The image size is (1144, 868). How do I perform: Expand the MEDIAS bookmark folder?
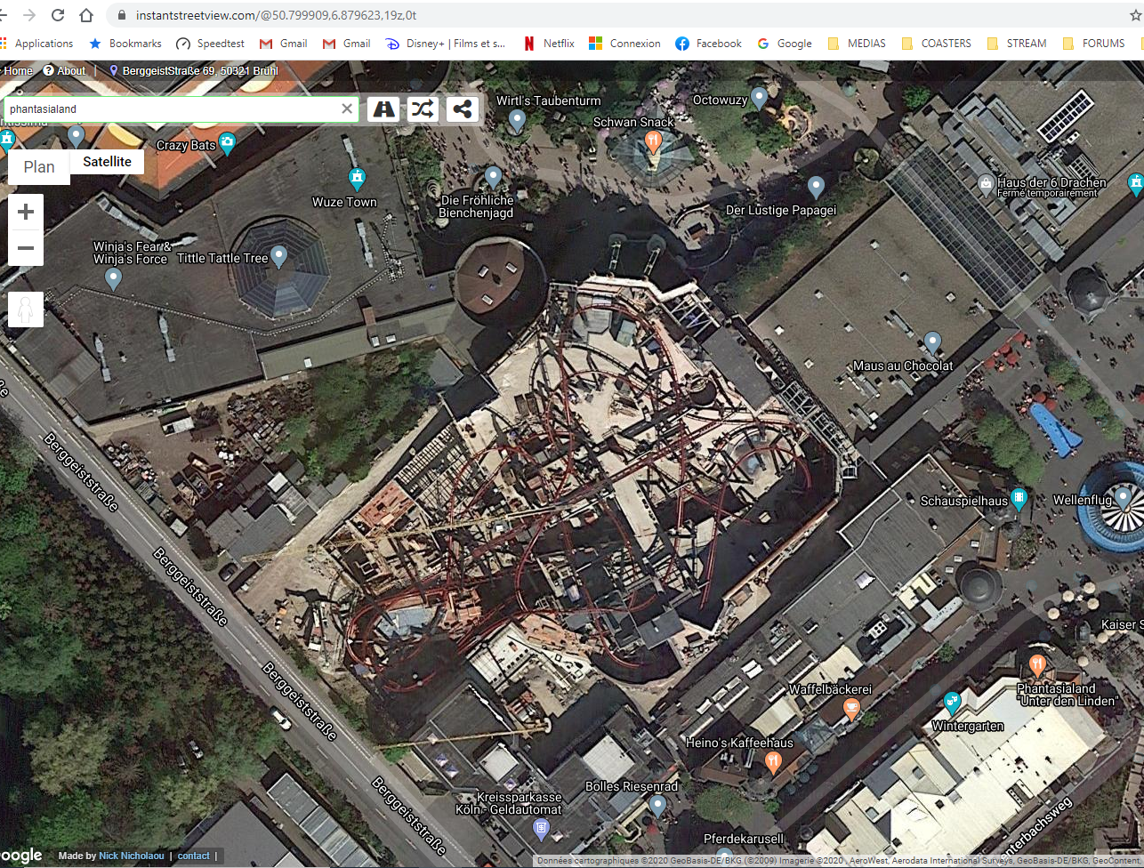[856, 44]
